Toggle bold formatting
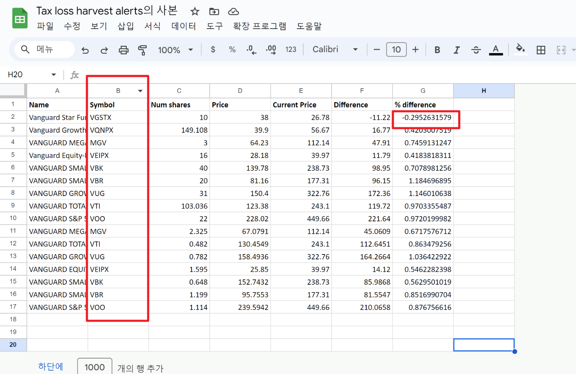This screenshot has height=374, width=576. (437, 50)
